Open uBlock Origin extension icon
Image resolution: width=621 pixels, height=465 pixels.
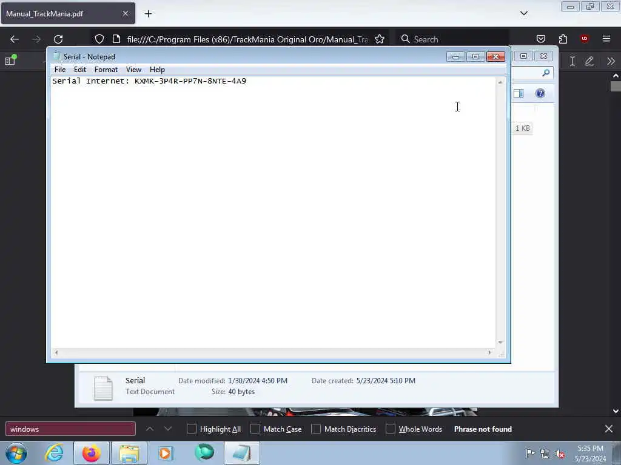[x=584, y=39]
